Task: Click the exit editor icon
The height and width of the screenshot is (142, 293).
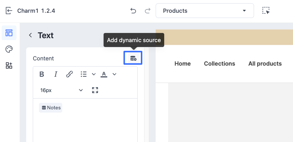Action: 9,11
